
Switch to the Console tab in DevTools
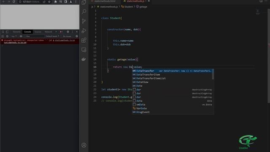27,32
